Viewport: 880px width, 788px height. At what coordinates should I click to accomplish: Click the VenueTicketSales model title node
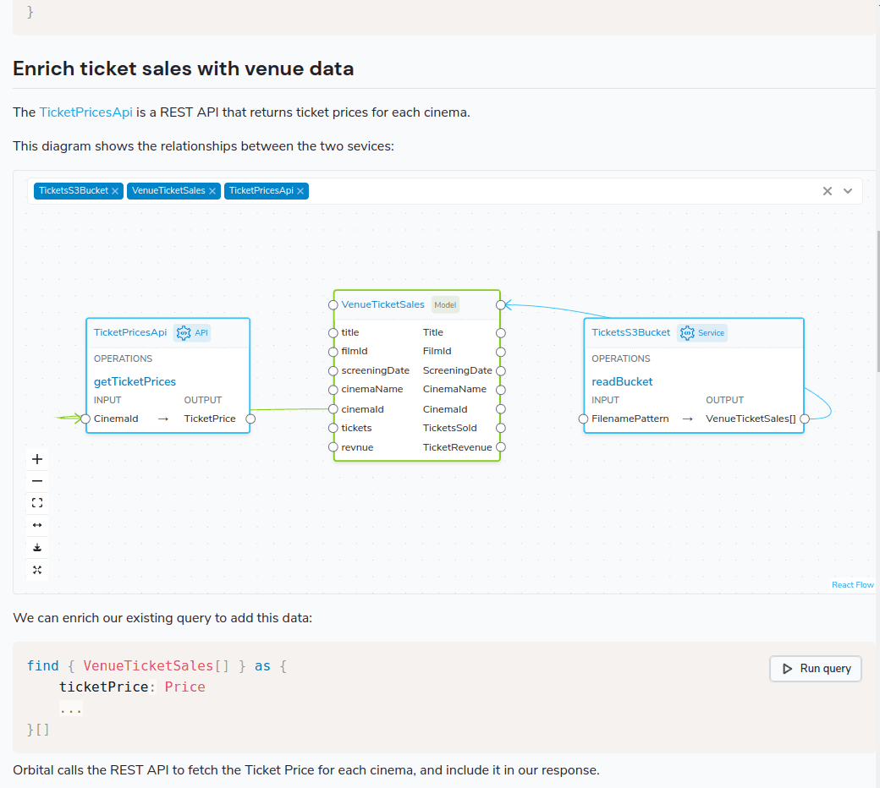pos(382,304)
